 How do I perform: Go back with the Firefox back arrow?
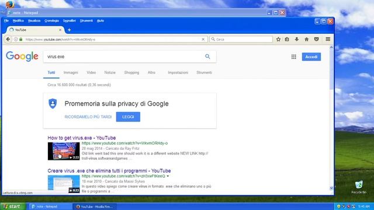pos(8,39)
